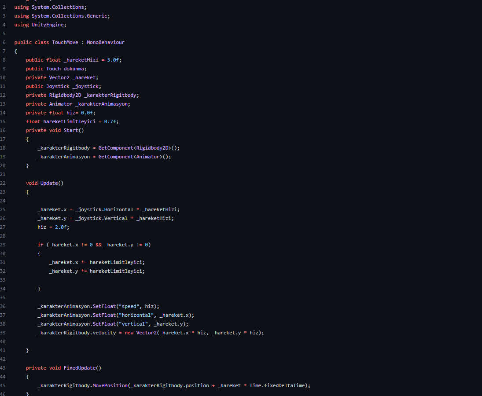Click 'Animator _karakterAnimasyon;' declaration
482x396 pixels.
(x=90, y=104)
